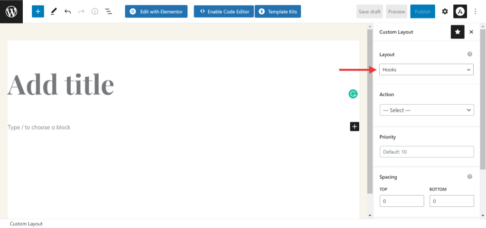This screenshot has width=486, height=228.
Task: Click Custom Layout breadcrumb in footer
Action: pos(27,224)
